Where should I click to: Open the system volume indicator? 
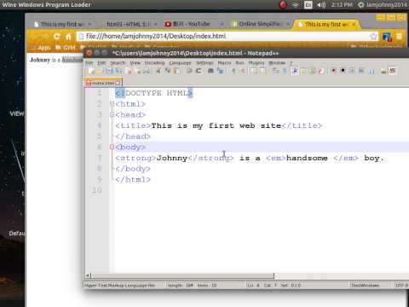pyautogui.click(x=321, y=5)
